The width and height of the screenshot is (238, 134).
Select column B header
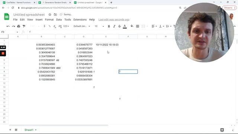pos(41,36)
